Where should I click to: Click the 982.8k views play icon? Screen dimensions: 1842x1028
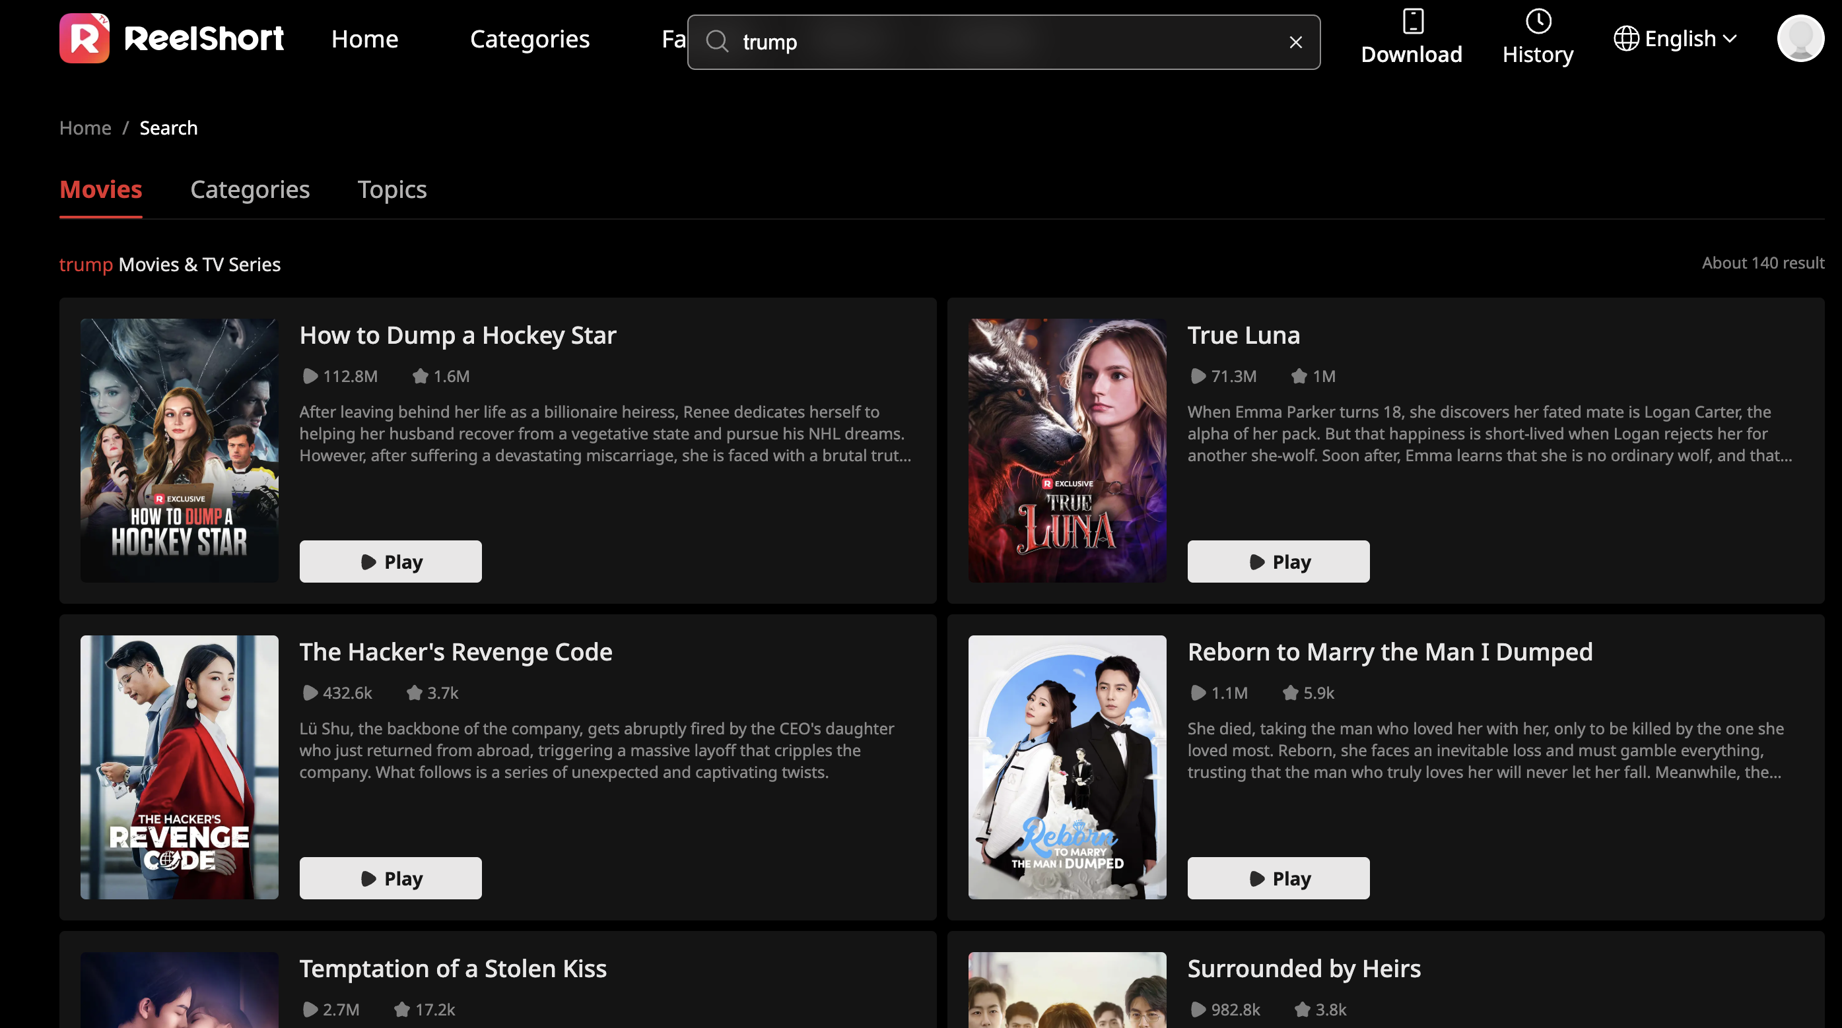1198,1010
